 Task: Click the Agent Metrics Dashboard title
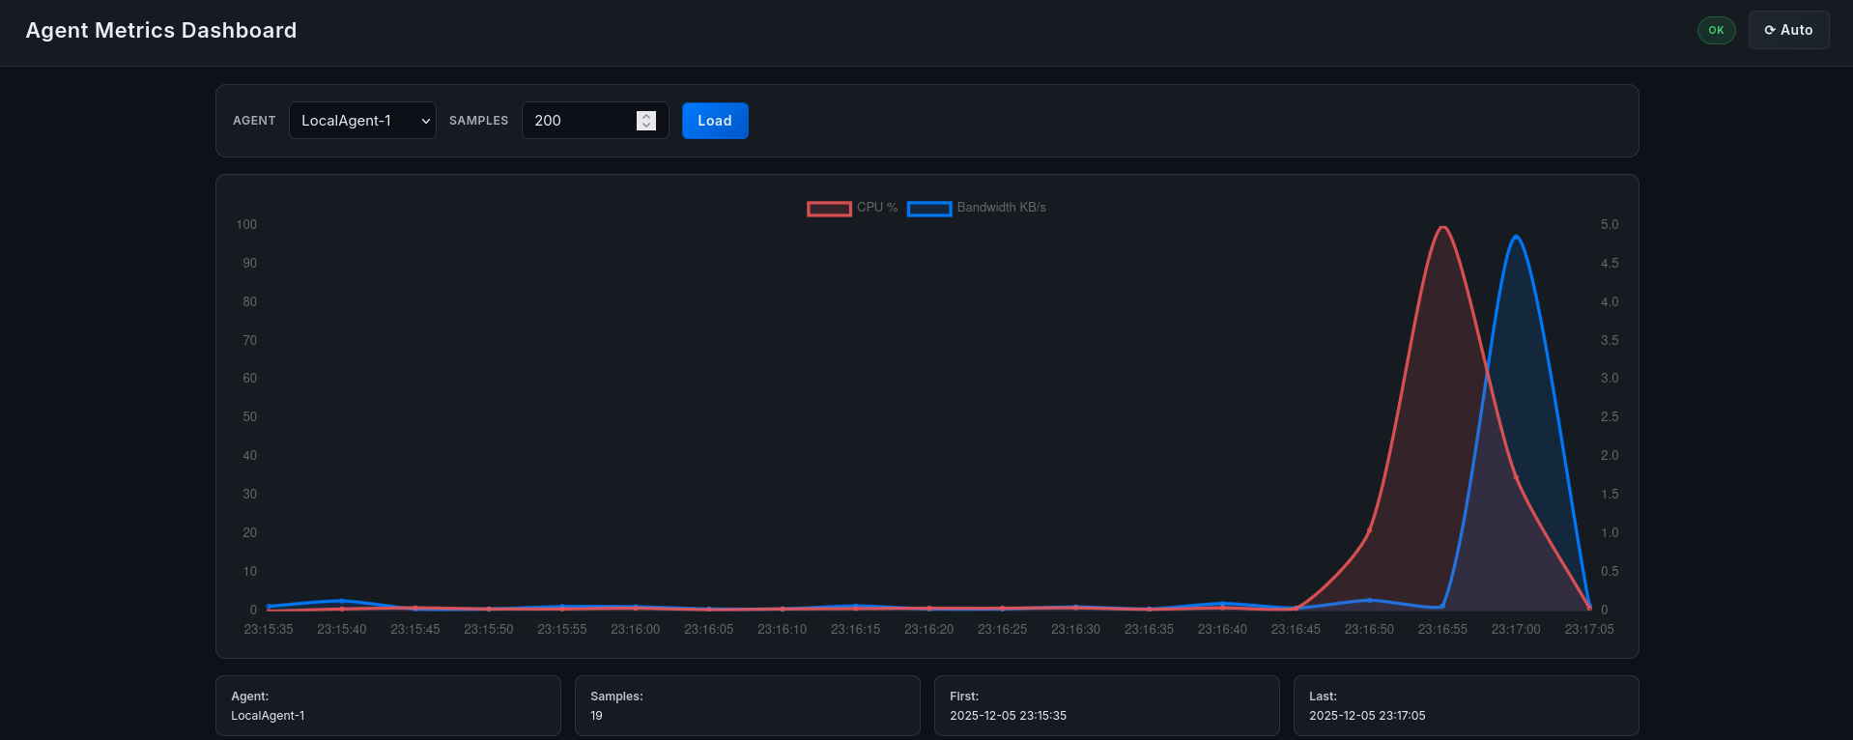[x=161, y=30]
